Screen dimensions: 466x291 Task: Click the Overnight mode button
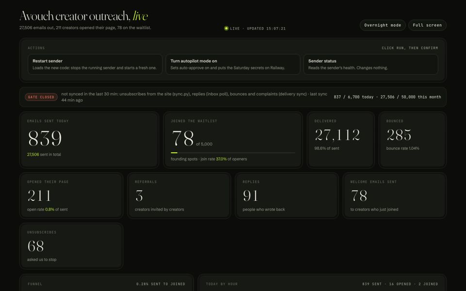pyautogui.click(x=383, y=25)
